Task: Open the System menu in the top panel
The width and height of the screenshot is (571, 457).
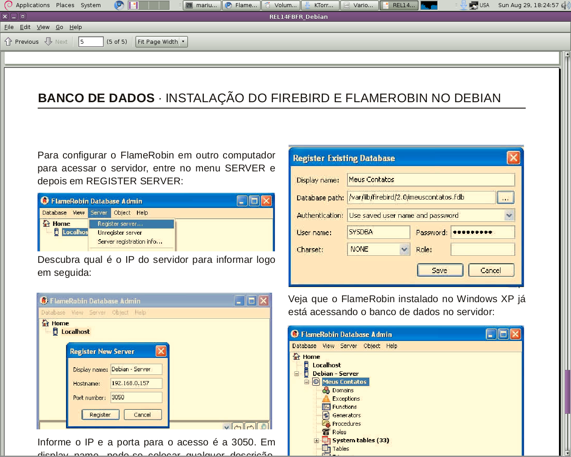Action: click(91, 5)
